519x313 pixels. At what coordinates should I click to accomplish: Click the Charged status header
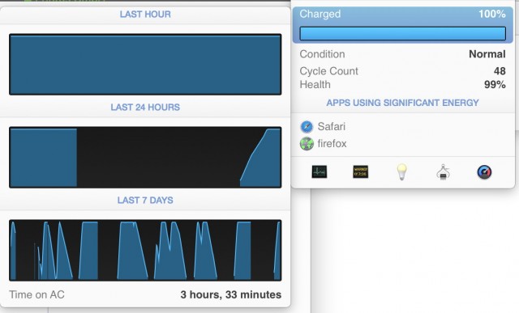pos(320,14)
